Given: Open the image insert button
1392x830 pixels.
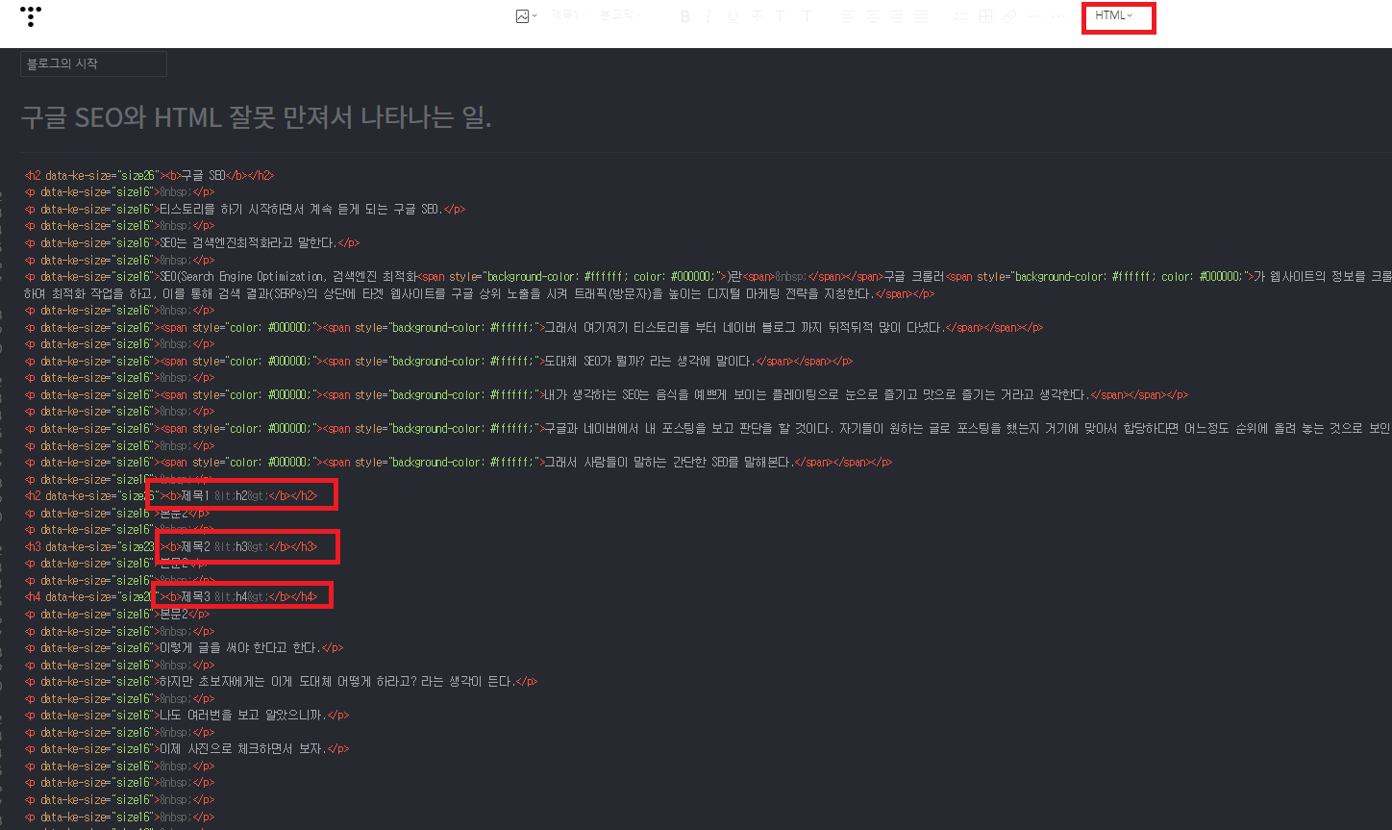Looking at the screenshot, I should pos(526,16).
